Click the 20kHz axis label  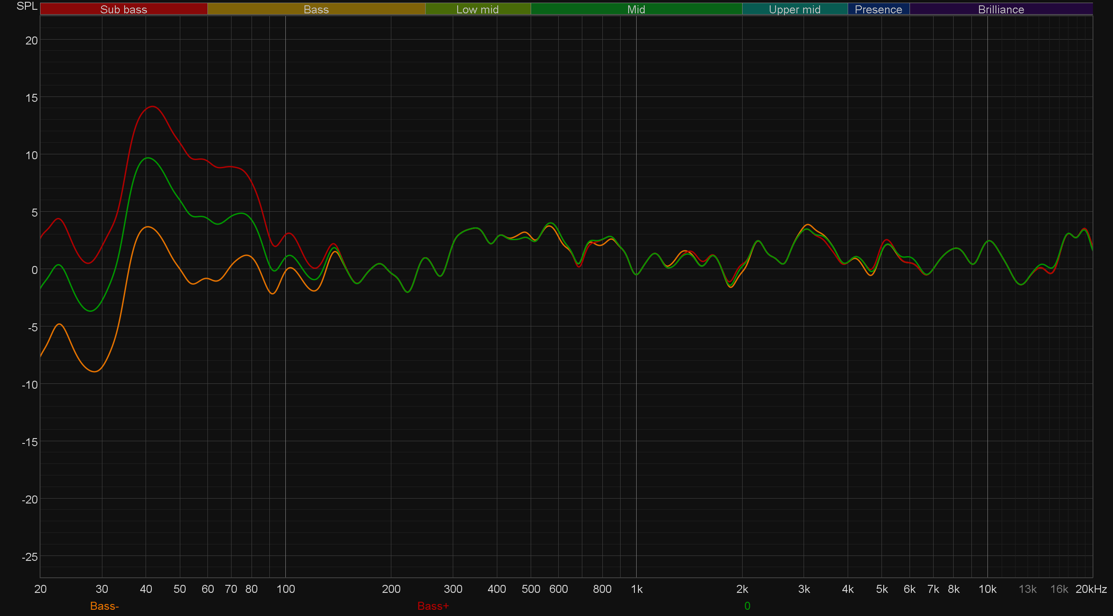(x=1091, y=589)
